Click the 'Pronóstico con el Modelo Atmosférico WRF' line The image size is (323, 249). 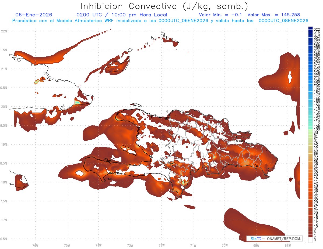click(x=160, y=21)
